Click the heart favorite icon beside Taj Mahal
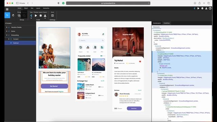217x122 pixels. click(140, 62)
